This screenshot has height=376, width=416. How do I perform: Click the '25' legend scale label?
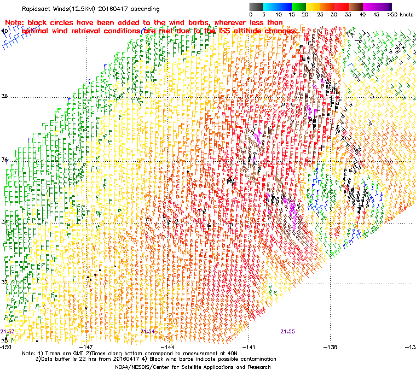tap(320, 15)
